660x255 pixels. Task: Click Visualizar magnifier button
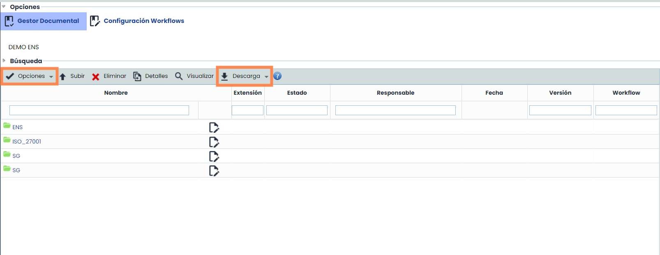click(x=194, y=76)
